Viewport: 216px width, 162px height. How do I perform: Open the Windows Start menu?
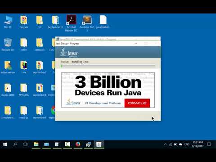click(5, 144)
